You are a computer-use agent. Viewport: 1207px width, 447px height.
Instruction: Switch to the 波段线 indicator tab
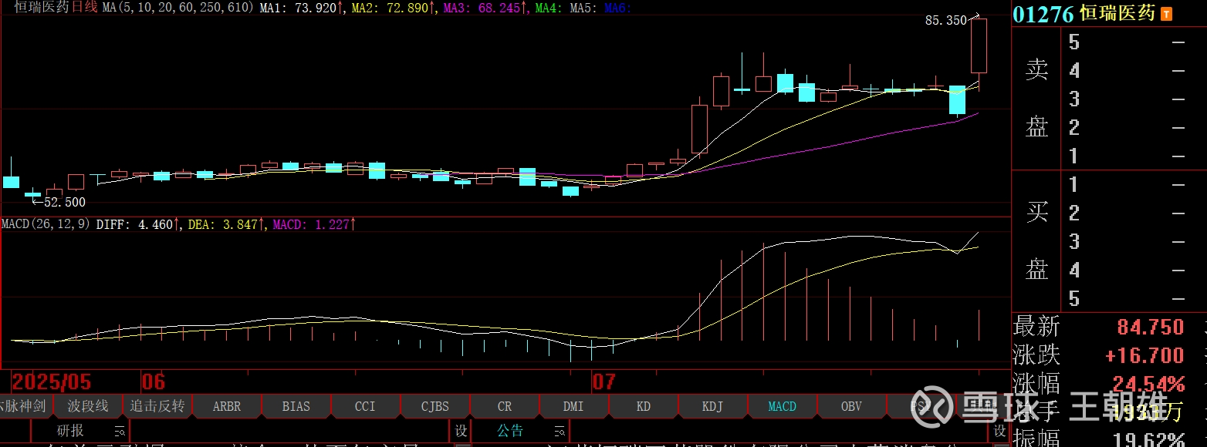[x=88, y=406]
